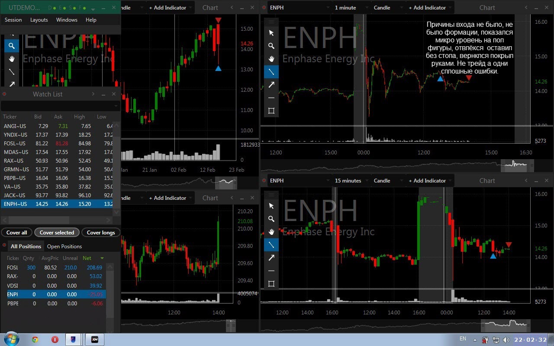Image resolution: width=554 pixels, height=346 pixels.
Task: Select the rectangle tool in 1 minute chart
Action: (271, 111)
